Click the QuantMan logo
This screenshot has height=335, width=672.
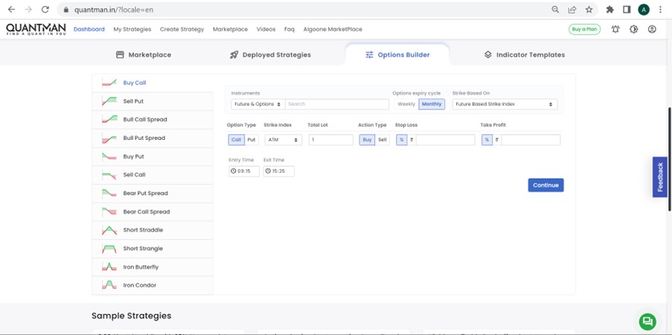click(x=36, y=29)
